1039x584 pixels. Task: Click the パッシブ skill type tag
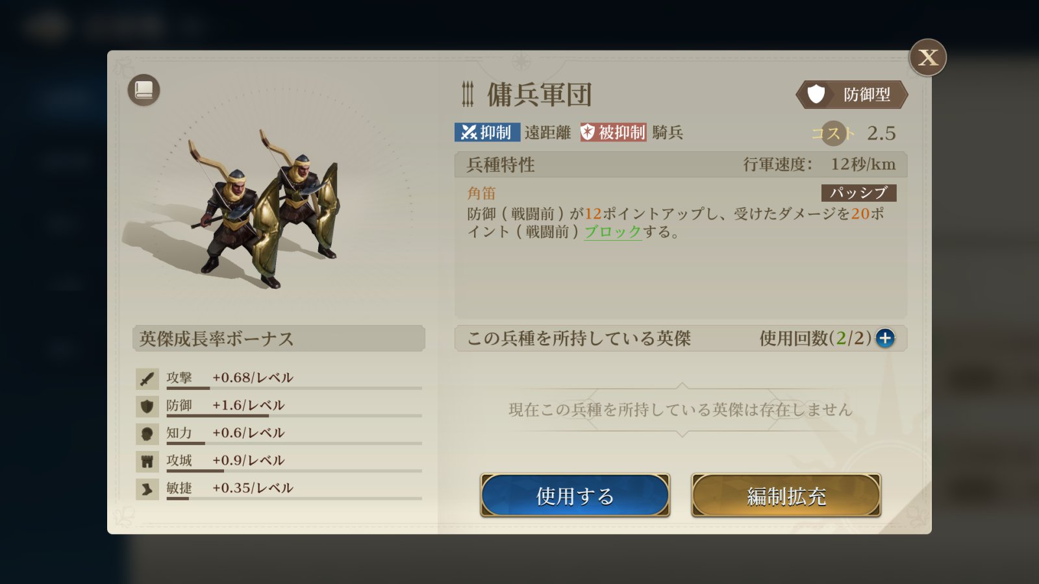coord(858,193)
